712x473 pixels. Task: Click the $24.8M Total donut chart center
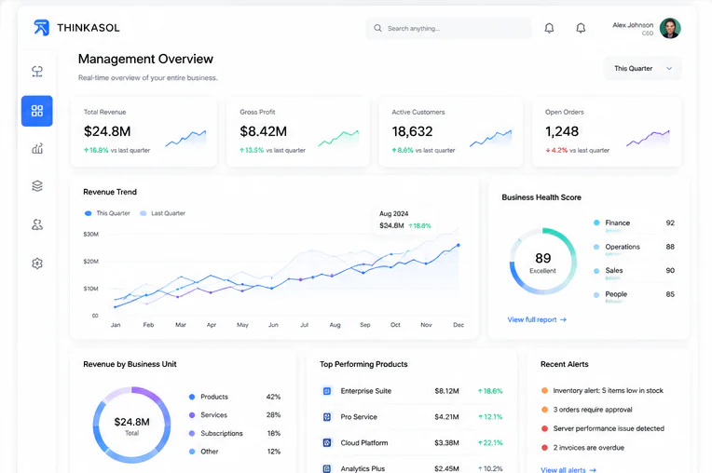point(131,426)
